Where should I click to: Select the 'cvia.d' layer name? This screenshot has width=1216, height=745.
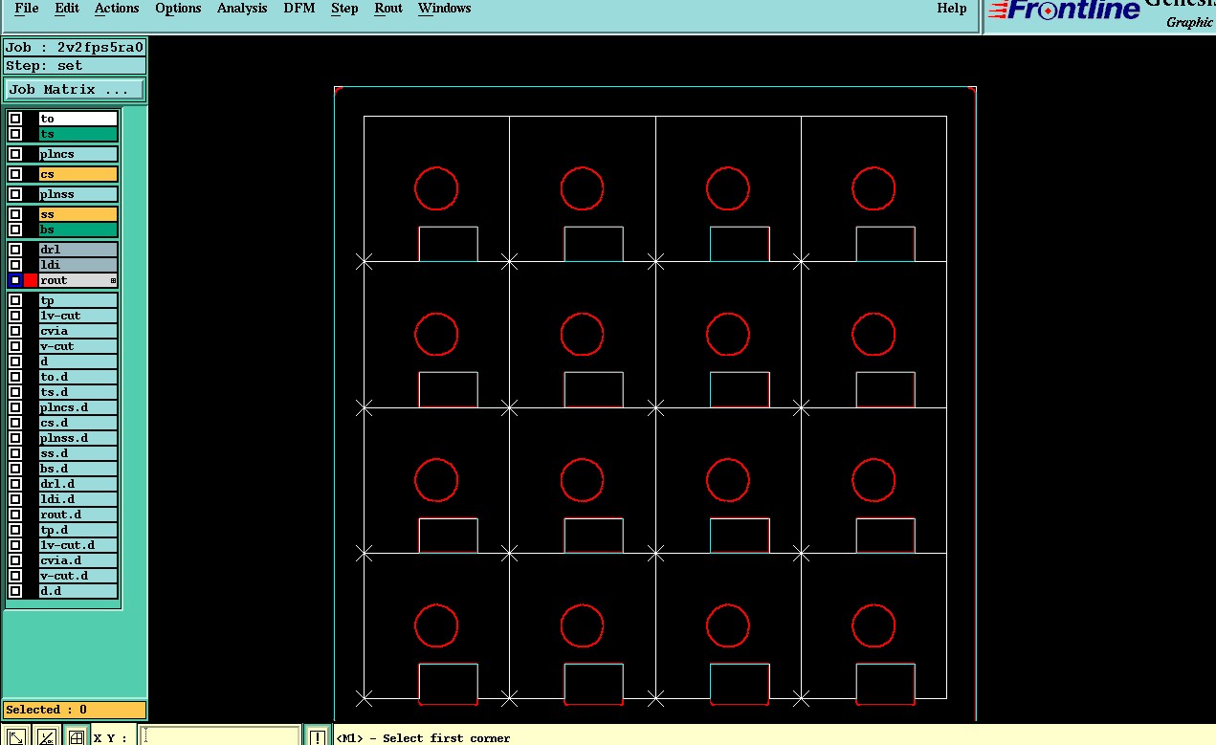(78, 561)
